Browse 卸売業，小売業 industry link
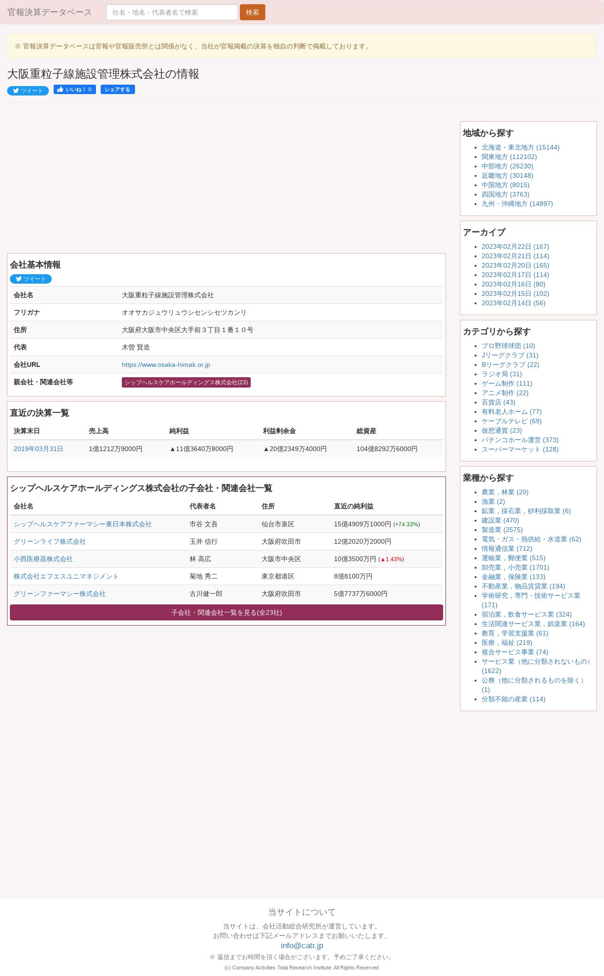This screenshot has width=604, height=976. tap(515, 567)
